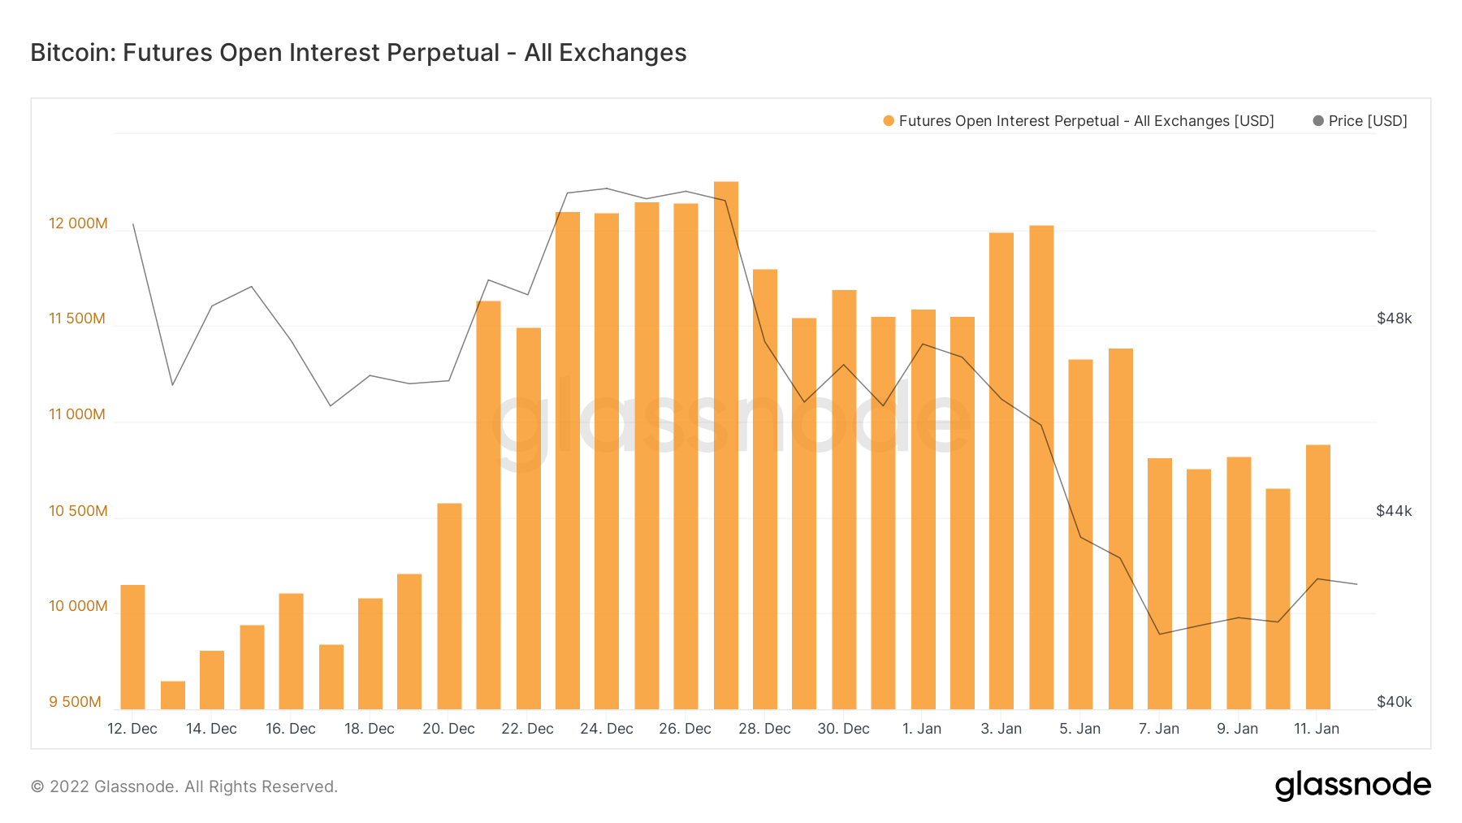The width and height of the screenshot is (1462, 823).
Task: Select the tallest bar on 27 Dec
Action: click(x=726, y=445)
